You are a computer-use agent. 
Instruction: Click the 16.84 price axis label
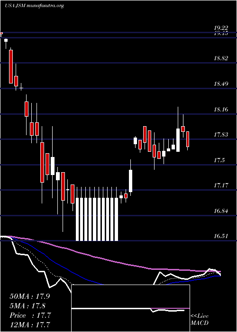[221, 211]
